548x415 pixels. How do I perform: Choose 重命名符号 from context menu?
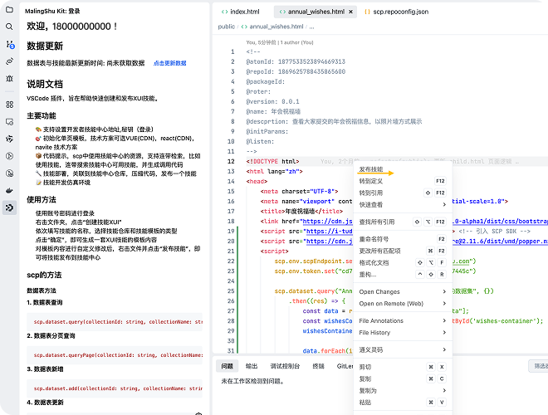403,239
